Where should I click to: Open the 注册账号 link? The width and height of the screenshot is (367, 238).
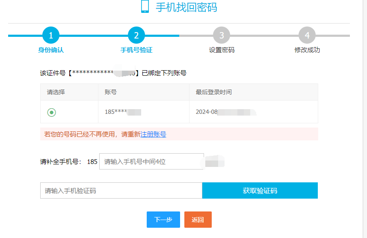click(x=153, y=134)
